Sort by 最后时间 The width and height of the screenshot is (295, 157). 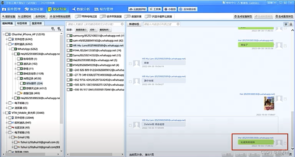pyautogui.click(x=105, y=30)
